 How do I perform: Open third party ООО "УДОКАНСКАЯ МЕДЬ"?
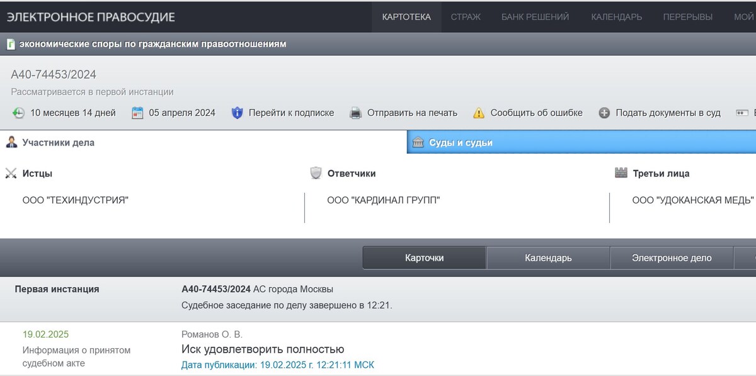click(692, 200)
